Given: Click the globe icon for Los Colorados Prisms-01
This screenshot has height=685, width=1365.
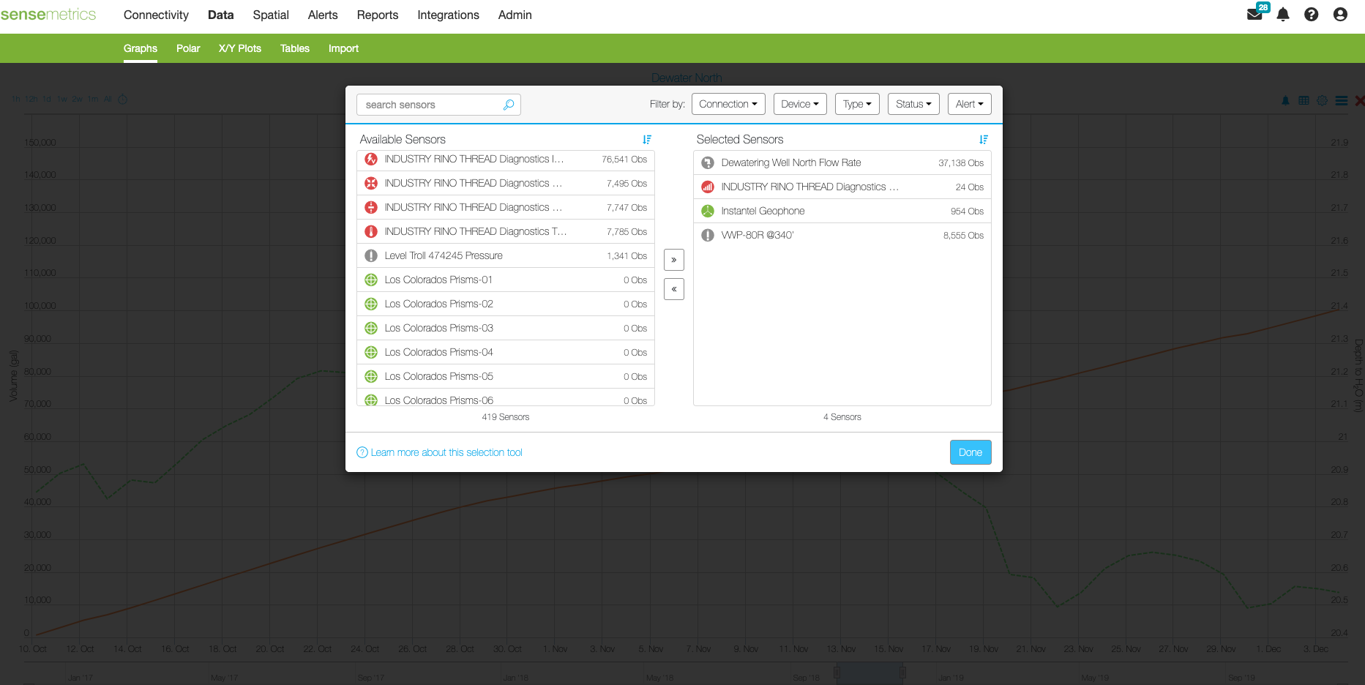Looking at the screenshot, I should click(x=371, y=280).
